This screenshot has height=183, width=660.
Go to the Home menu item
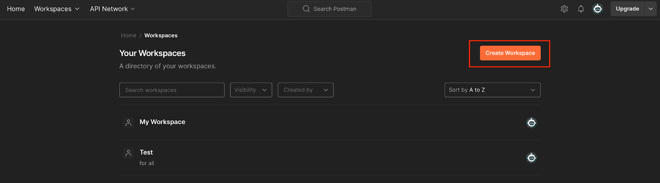16,9
